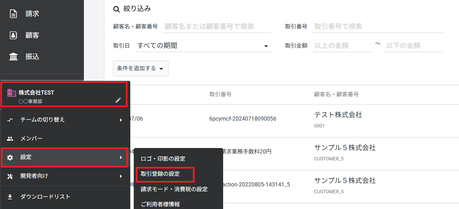Open the 顧客 customer icon in sidebar

pos(13,35)
